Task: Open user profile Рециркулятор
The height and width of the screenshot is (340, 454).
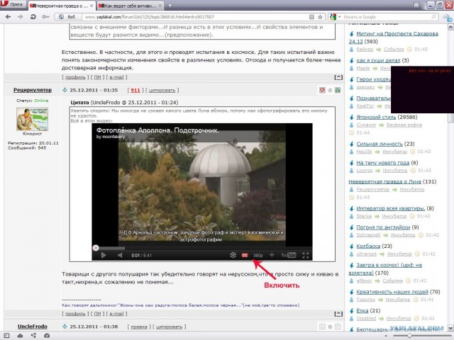Action: [33, 90]
